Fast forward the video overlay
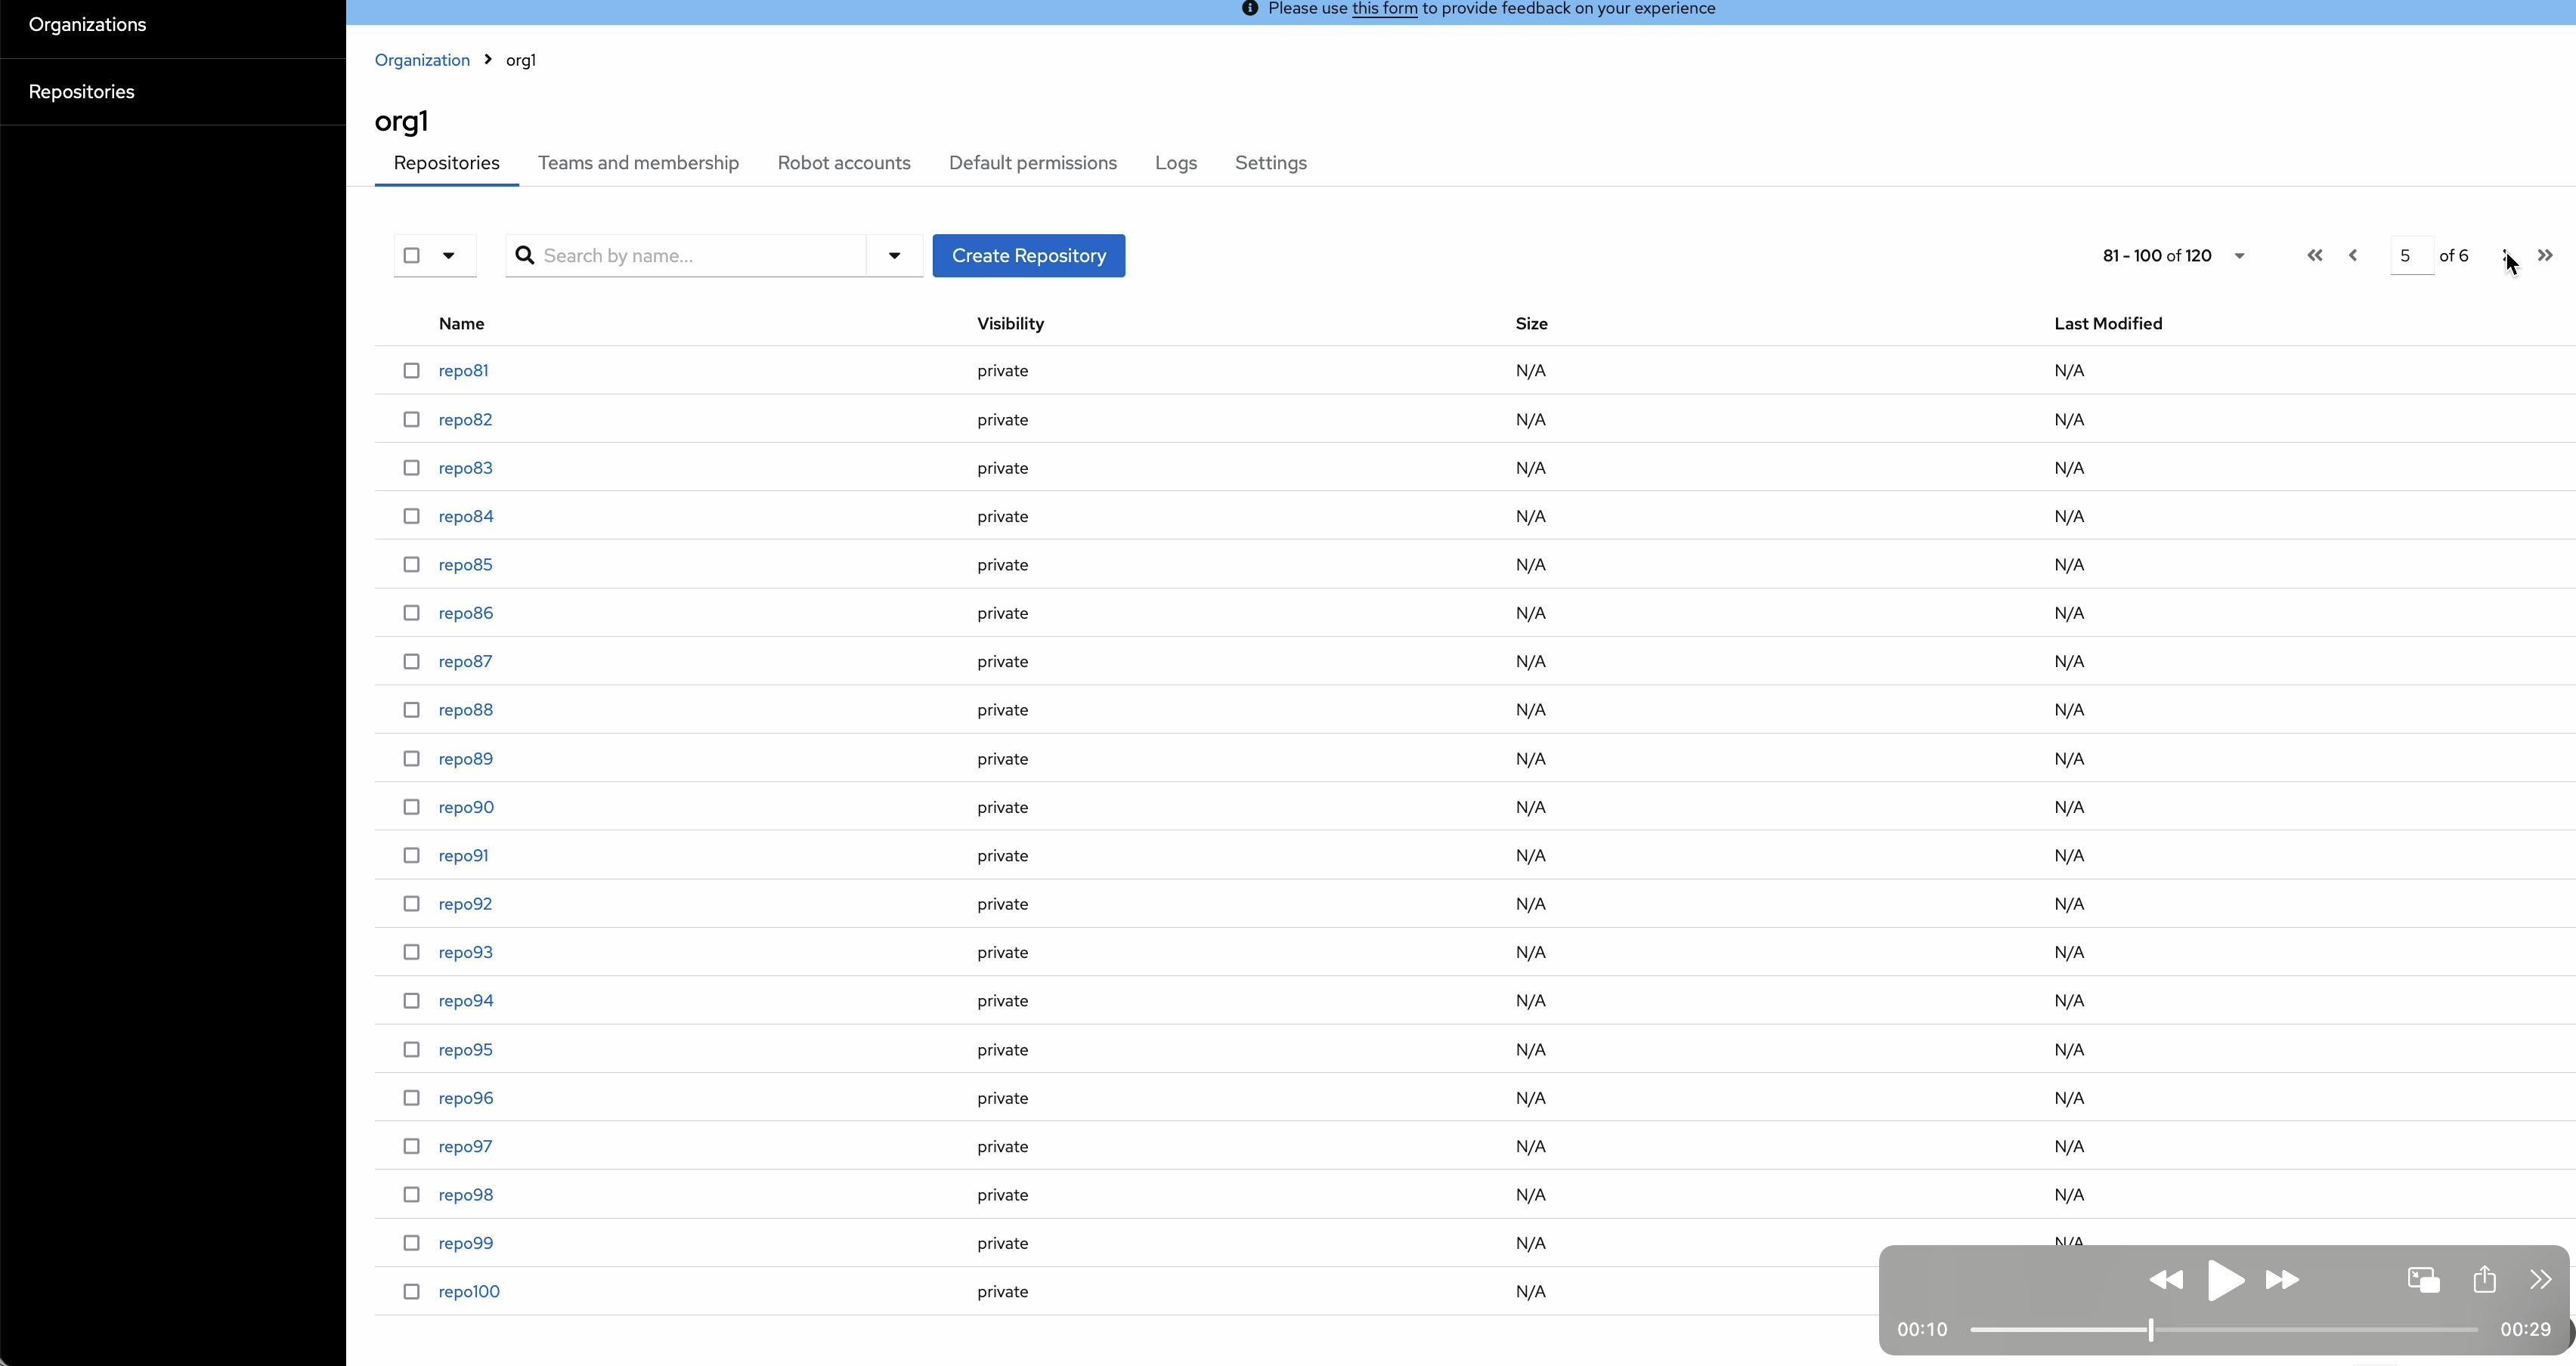Screen dimensions: 2576x1366 click(x=2282, y=1280)
